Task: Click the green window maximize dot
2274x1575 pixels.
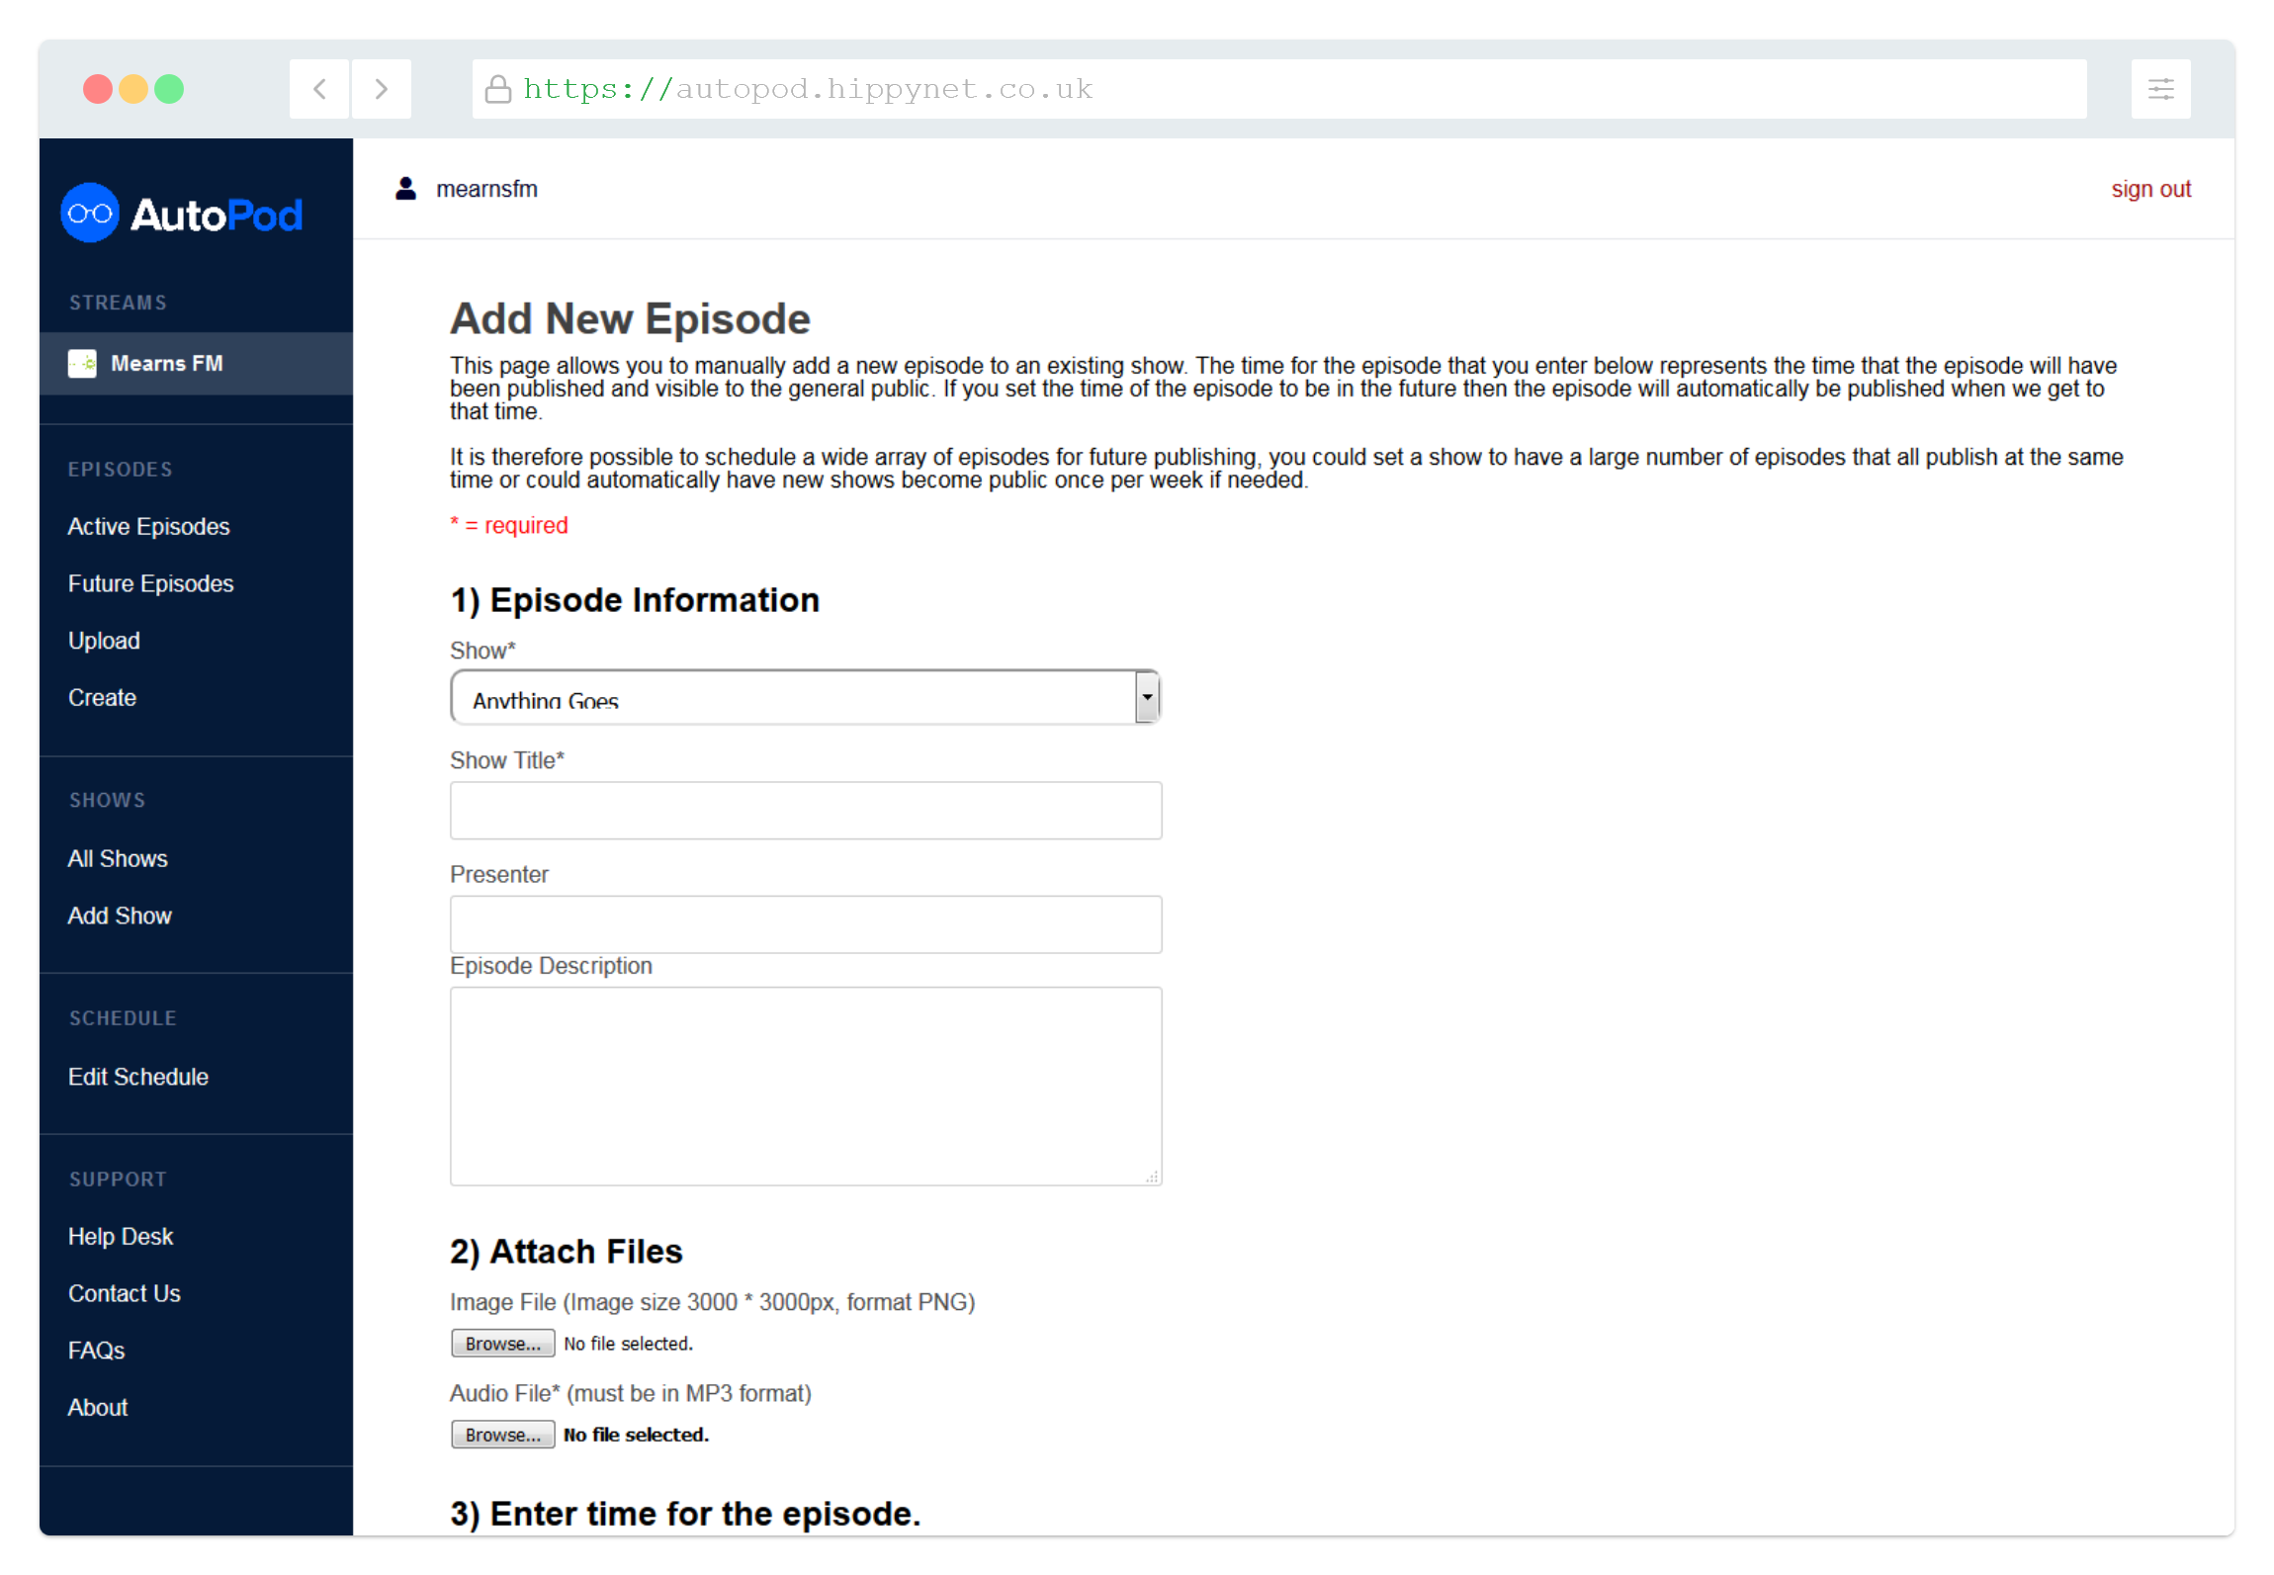Action: click(x=169, y=89)
